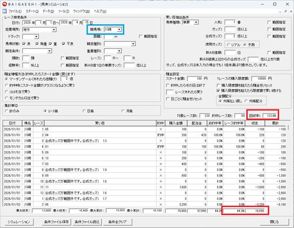The height and width of the screenshot is (228, 294).
Task: Open the スタート(S) menu
Action: coord(32,11)
